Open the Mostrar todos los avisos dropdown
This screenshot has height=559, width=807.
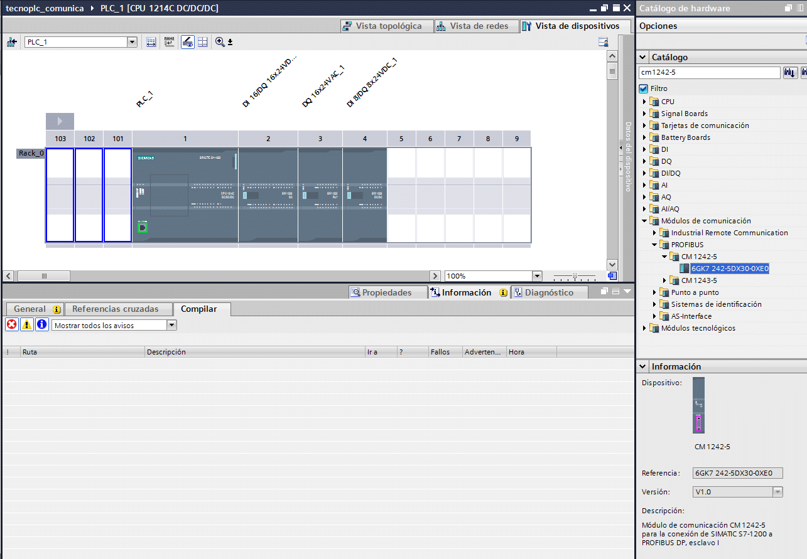point(172,325)
